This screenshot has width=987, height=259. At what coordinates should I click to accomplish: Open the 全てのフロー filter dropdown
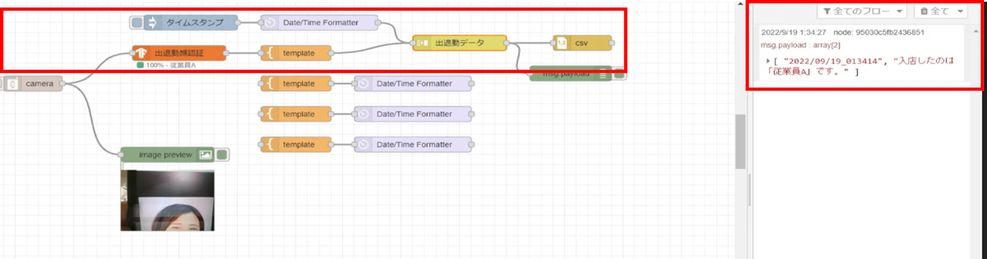coord(862,11)
